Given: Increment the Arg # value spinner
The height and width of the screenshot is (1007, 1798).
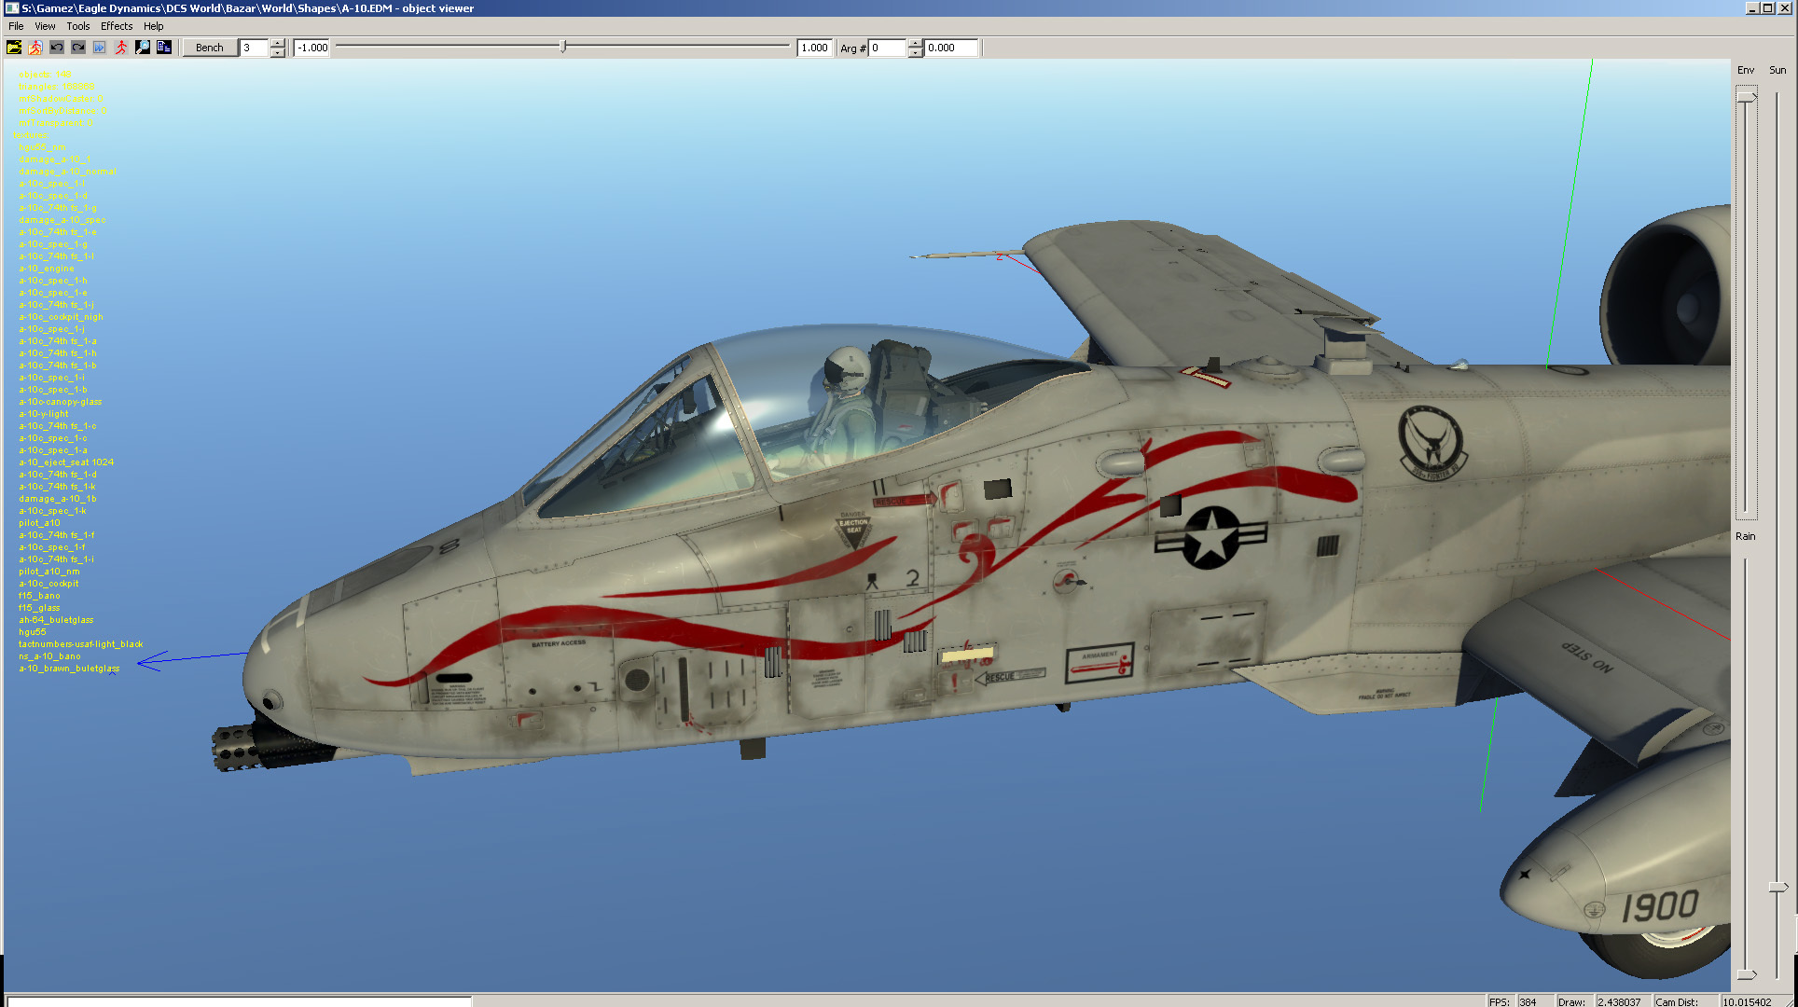Looking at the screenshot, I should pyautogui.click(x=915, y=43).
